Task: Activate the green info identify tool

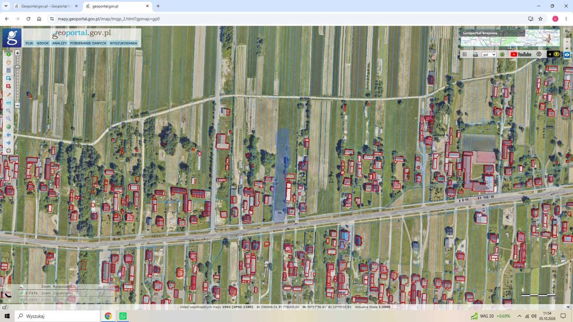Action: tap(9, 54)
